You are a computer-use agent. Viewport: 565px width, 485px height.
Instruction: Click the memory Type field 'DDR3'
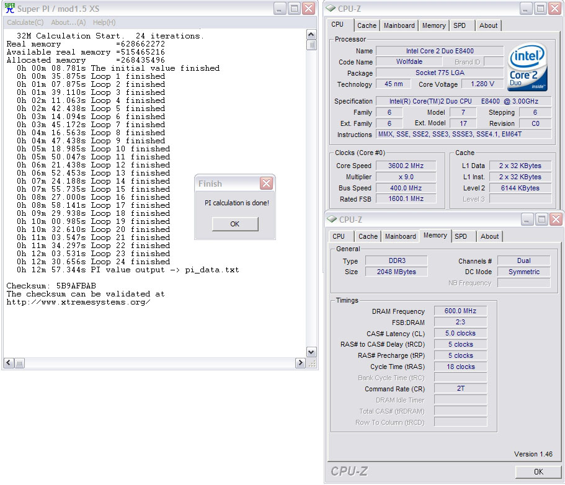[397, 260]
